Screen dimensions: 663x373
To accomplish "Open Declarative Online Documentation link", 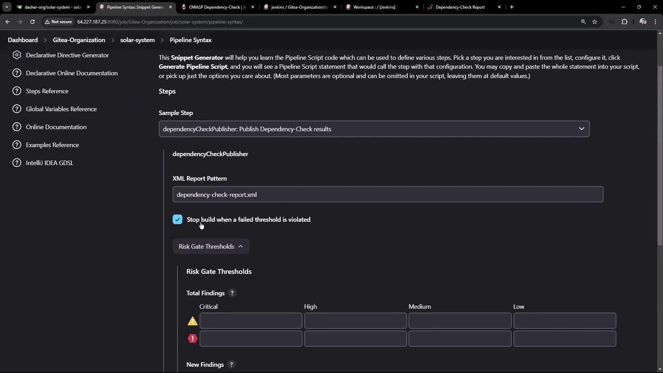I will [71, 73].
